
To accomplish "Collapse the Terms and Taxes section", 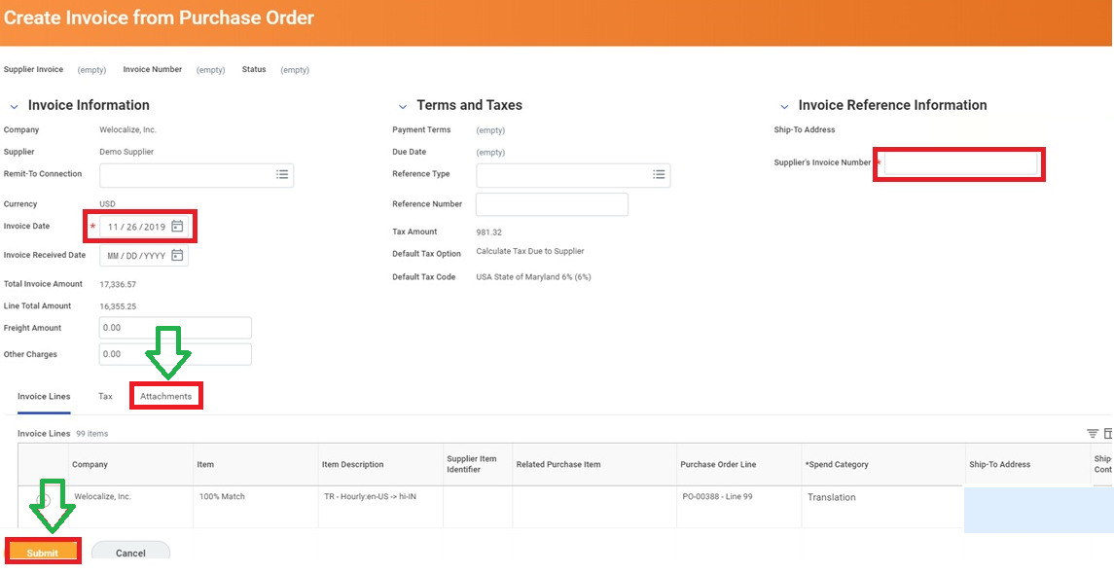I will pos(403,105).
